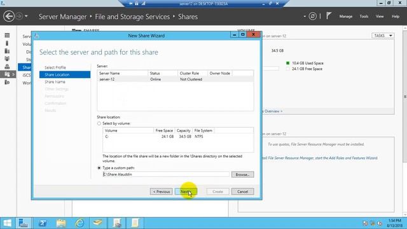The image size is (407, 229).
Task: Open File Explorer from the taskbar
Action: tap(61, 223)
